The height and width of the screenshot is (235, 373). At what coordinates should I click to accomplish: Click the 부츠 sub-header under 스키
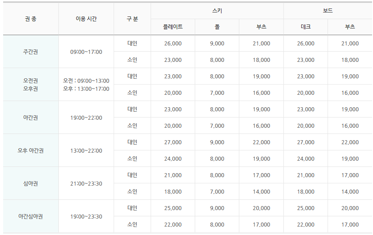pyautogui.click(x=261, y=27)
